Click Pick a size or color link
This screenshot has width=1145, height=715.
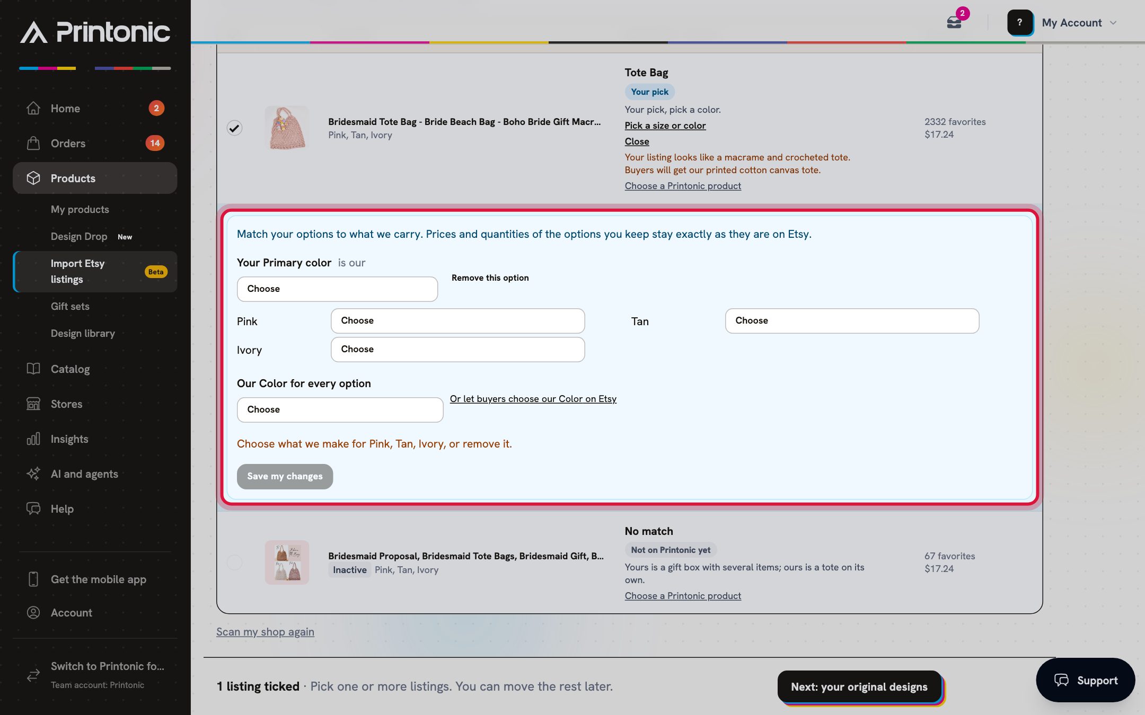tap(665, 126)
